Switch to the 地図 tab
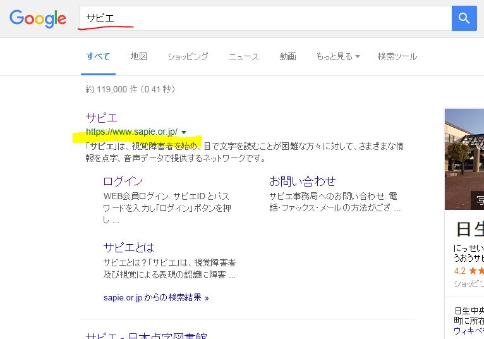 click(x=139, y=56)
